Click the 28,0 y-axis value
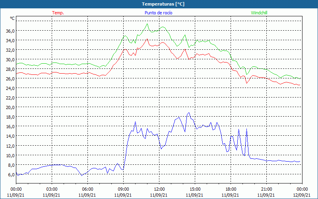This screenshot has height=199, width=318. pos(10,69)
